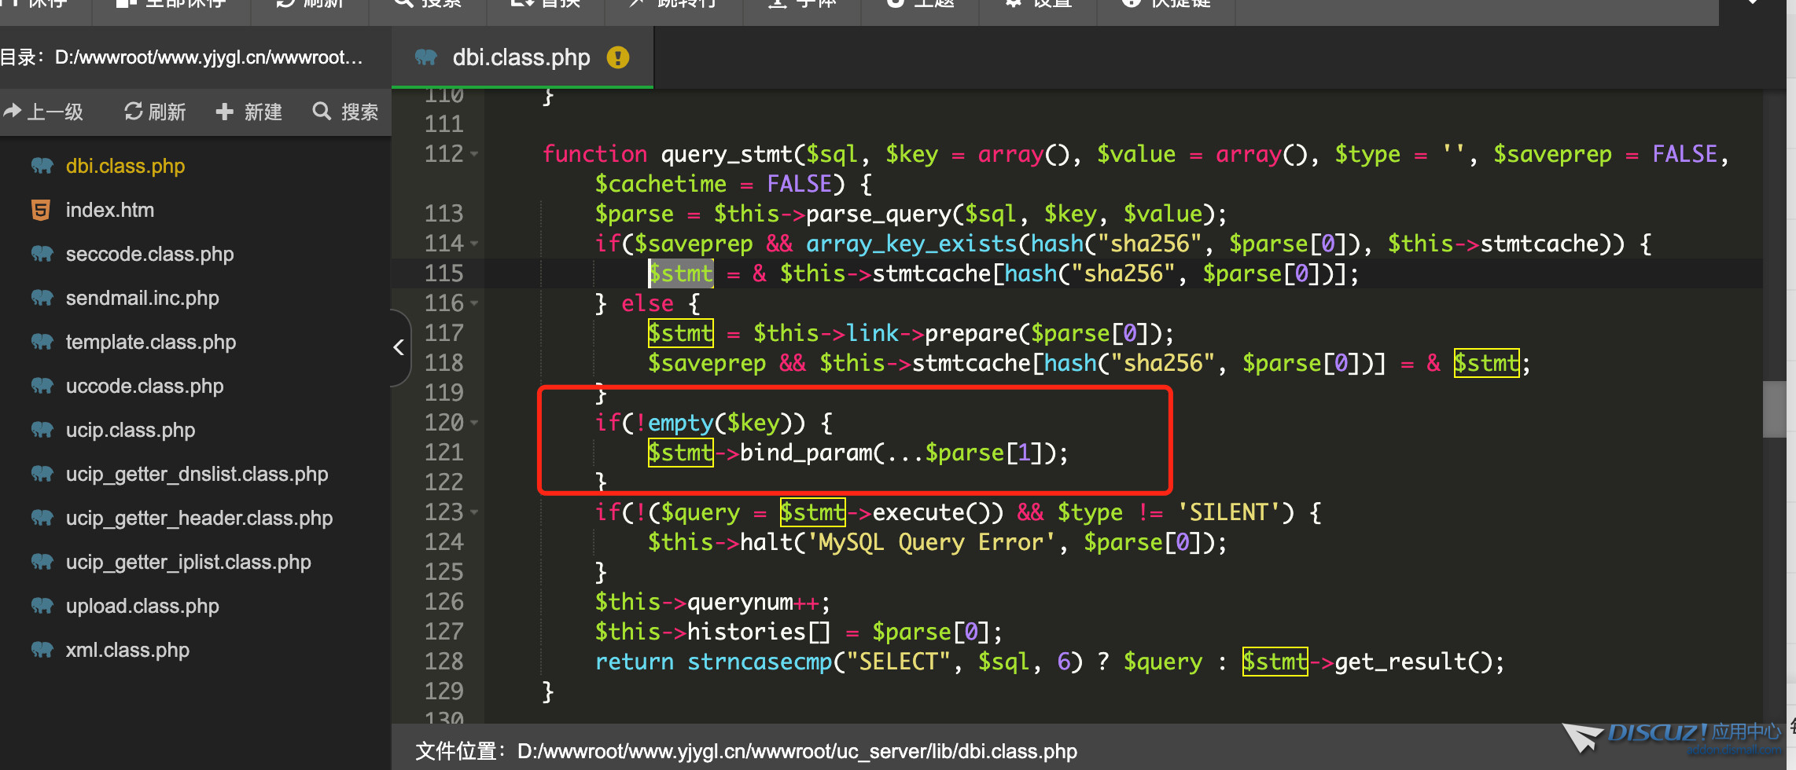Click the PHP elephant icon beside seccode.class.php

pos(42,254)
